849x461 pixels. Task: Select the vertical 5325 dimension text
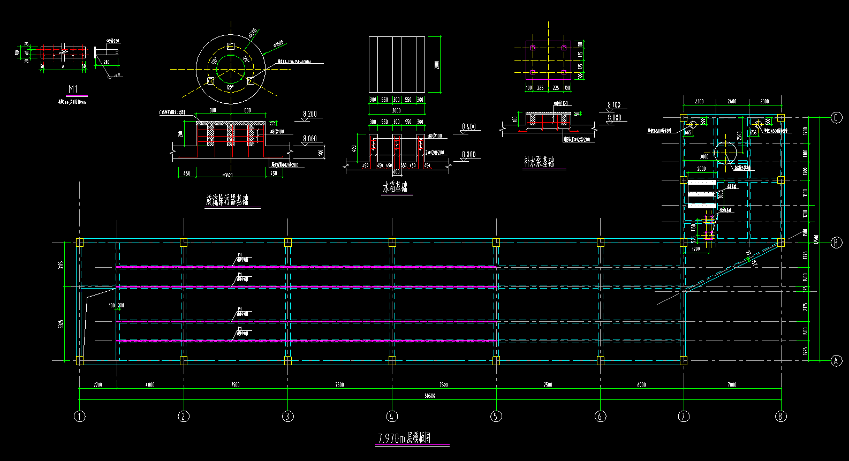[61, 324]
